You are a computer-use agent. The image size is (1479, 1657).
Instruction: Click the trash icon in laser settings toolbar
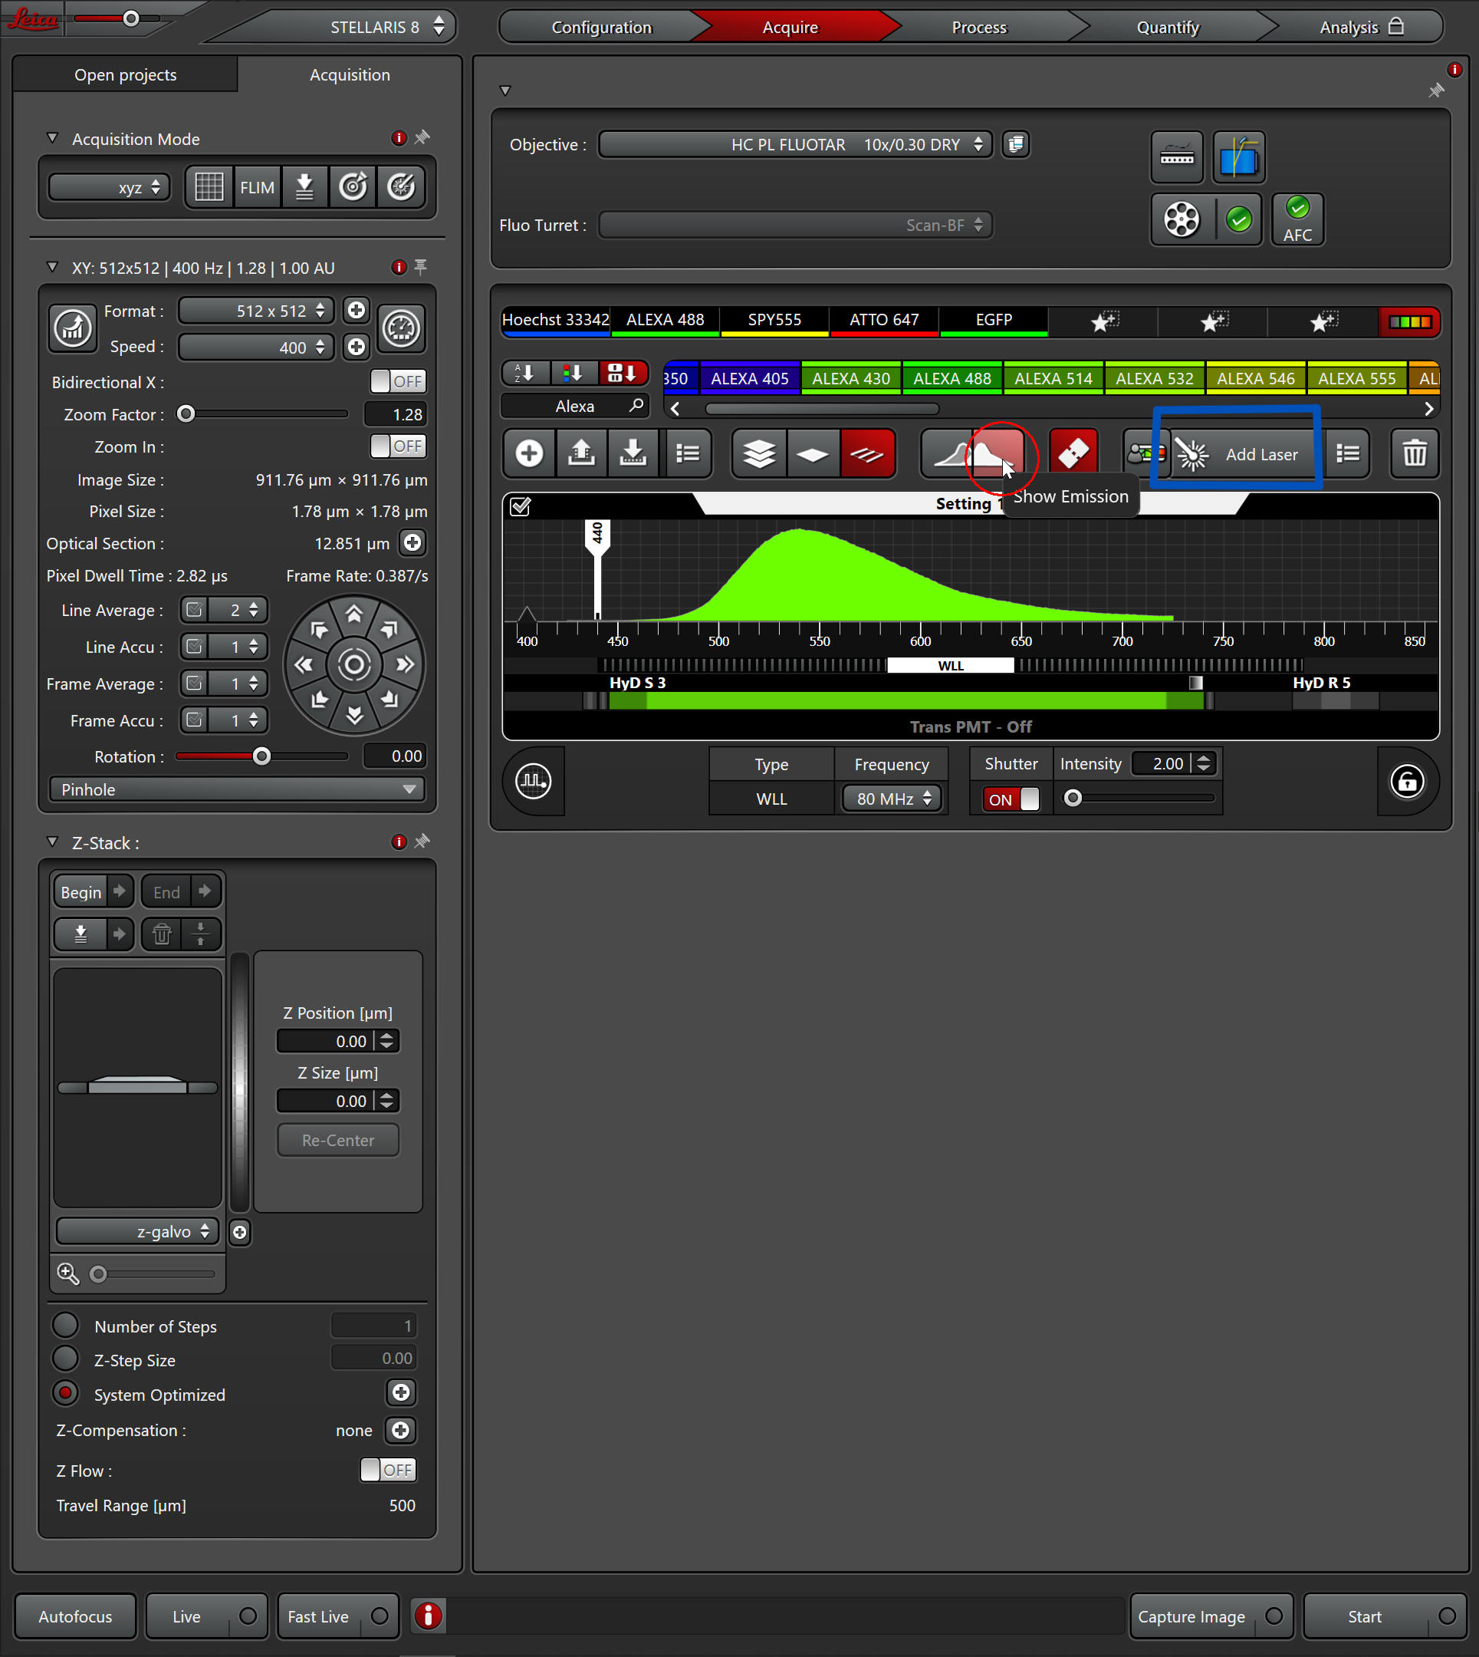(1414, 453)
